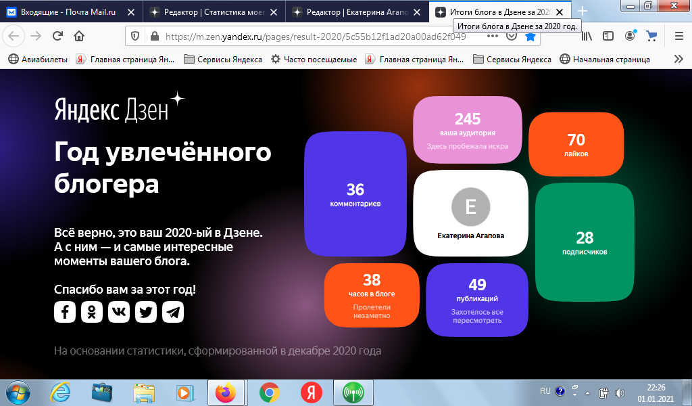The image size is (692, 406).
Task: Open Часто посещаемые bookmark folder
Action: (x=314, y=59)
